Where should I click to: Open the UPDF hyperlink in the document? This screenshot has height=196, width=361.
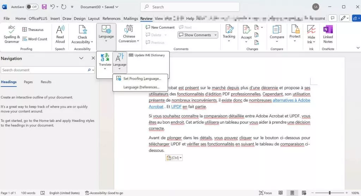[176, 107]
